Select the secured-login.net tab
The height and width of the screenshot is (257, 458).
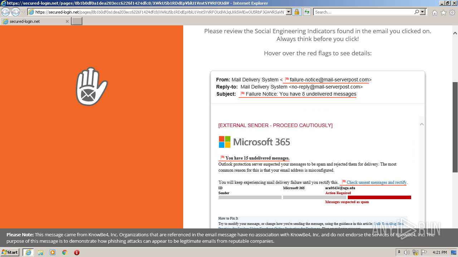pos(36,21)
